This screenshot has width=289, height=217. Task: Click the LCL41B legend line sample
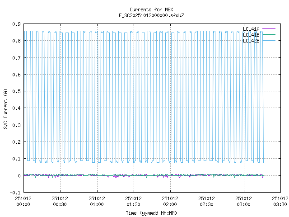[x=268, y=35]
